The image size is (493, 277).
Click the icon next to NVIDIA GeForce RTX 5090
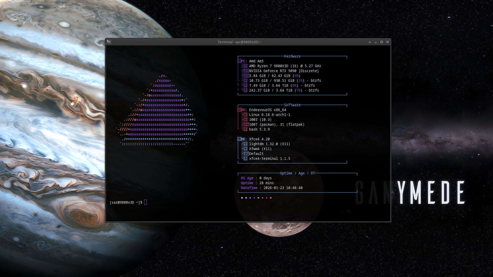[246, 71]
